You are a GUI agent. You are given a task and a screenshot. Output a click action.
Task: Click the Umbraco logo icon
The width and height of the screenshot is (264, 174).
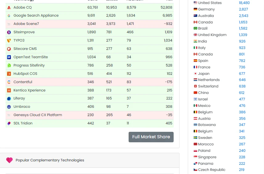[x=9, y=107]
